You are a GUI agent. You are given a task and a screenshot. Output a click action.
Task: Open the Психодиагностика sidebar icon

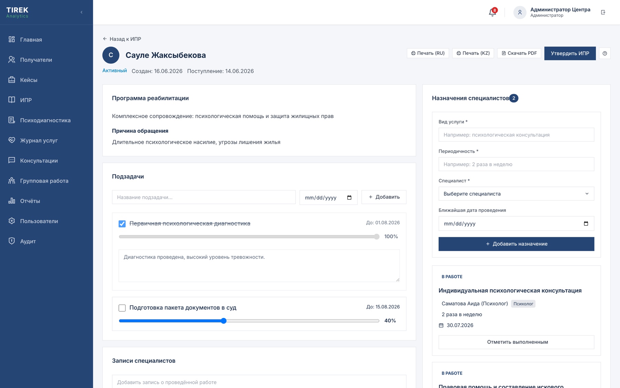[x=12, y=120]
